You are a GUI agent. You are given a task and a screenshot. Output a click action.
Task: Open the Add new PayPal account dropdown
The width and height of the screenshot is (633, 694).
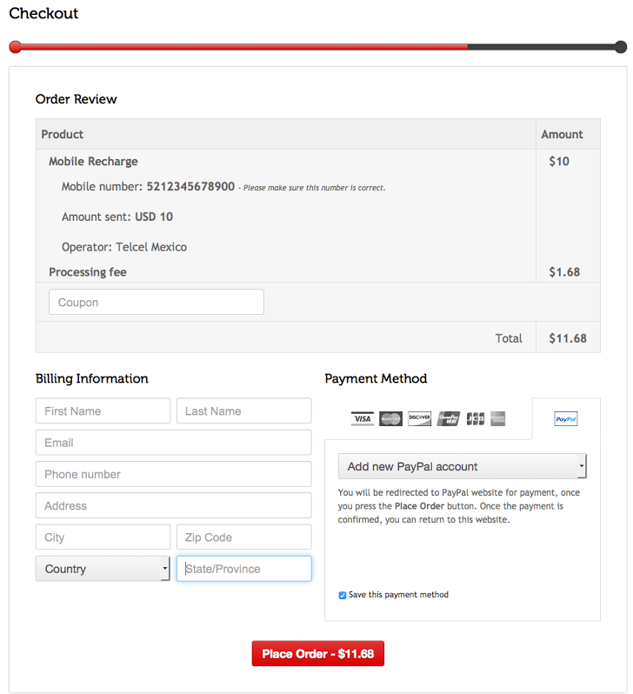[462, 466]
